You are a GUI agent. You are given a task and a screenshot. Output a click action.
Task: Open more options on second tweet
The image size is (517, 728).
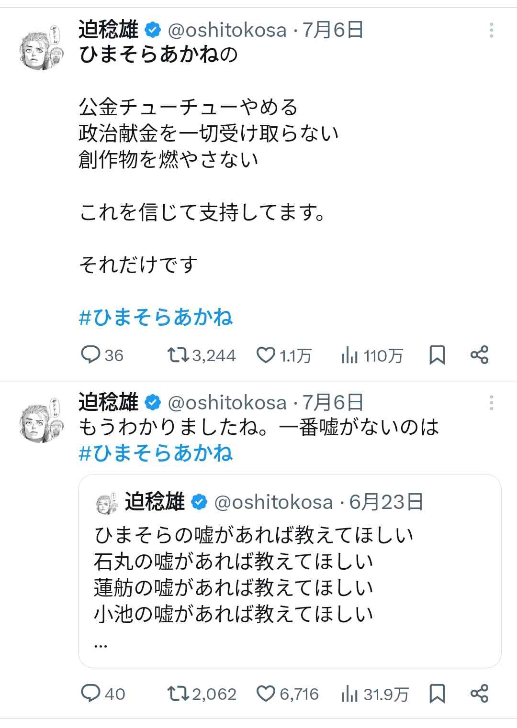(x=491, y=403)
